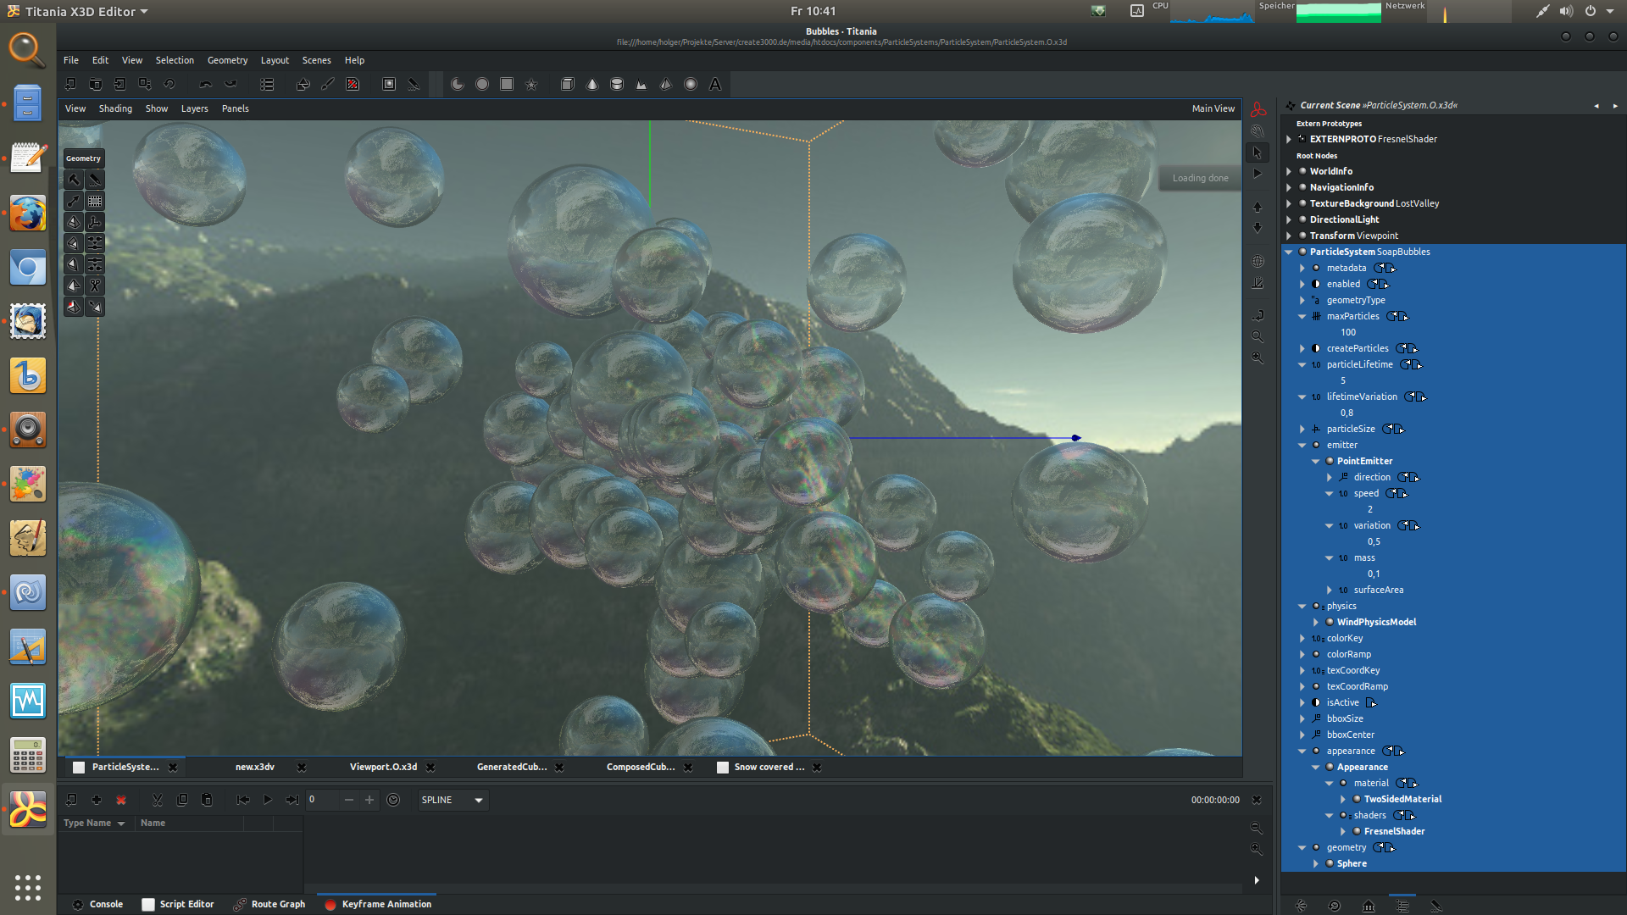
Task: Click the star shape toolbar icon
Action: (x=531, y=85)
